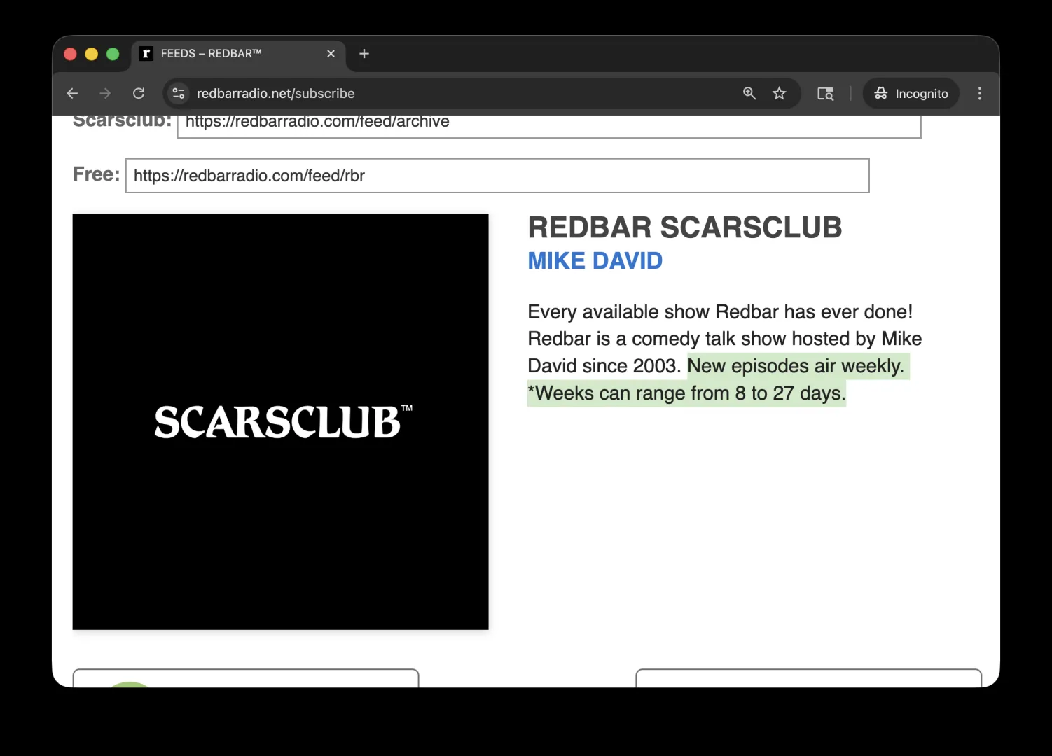The height and width of the screenshot is (756, 1052).
Task: Bookmark this page with the star icon
Action: click(779, 94)
